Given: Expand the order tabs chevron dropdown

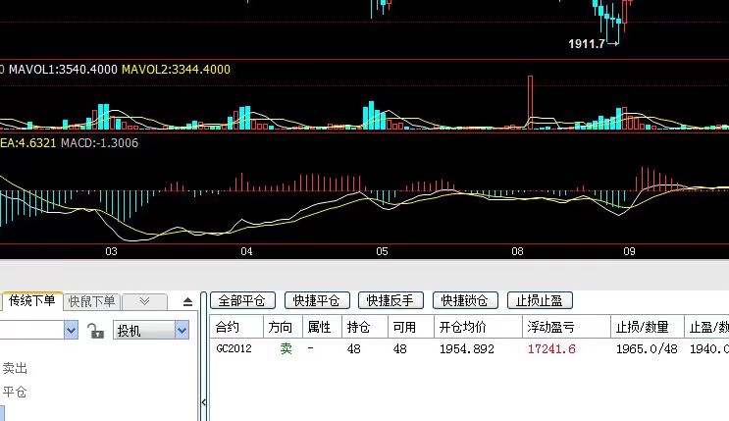Looking at the screenshot, I should click(144, 301).
